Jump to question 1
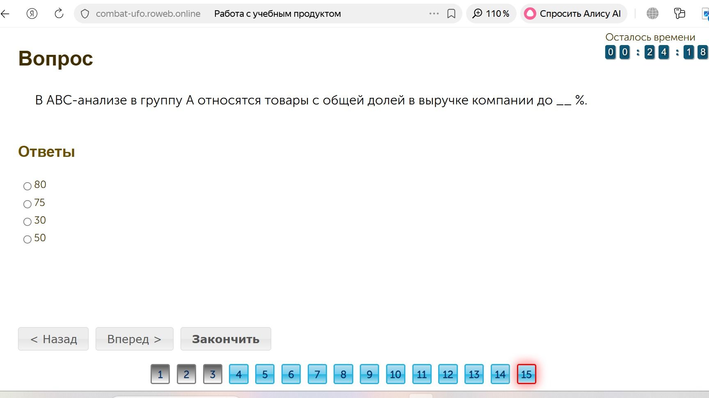The image size is (709, 398). [160, 374]
